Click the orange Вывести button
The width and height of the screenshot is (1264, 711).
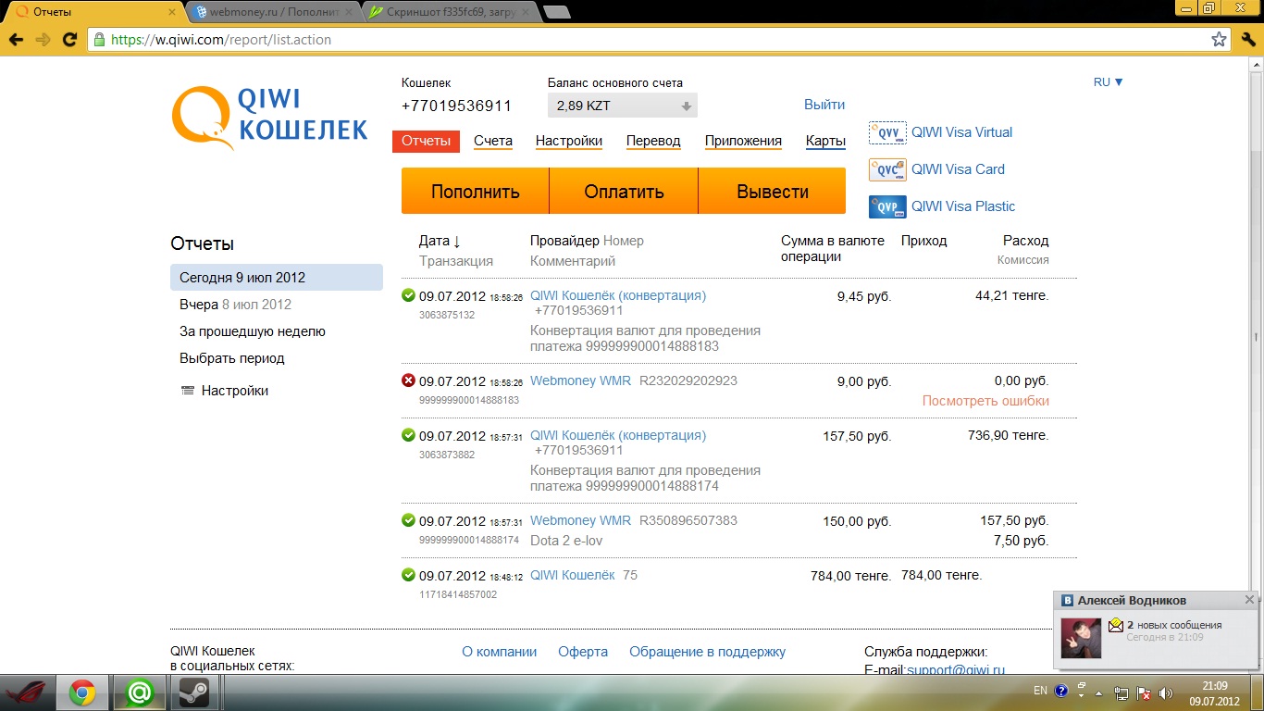773,192
